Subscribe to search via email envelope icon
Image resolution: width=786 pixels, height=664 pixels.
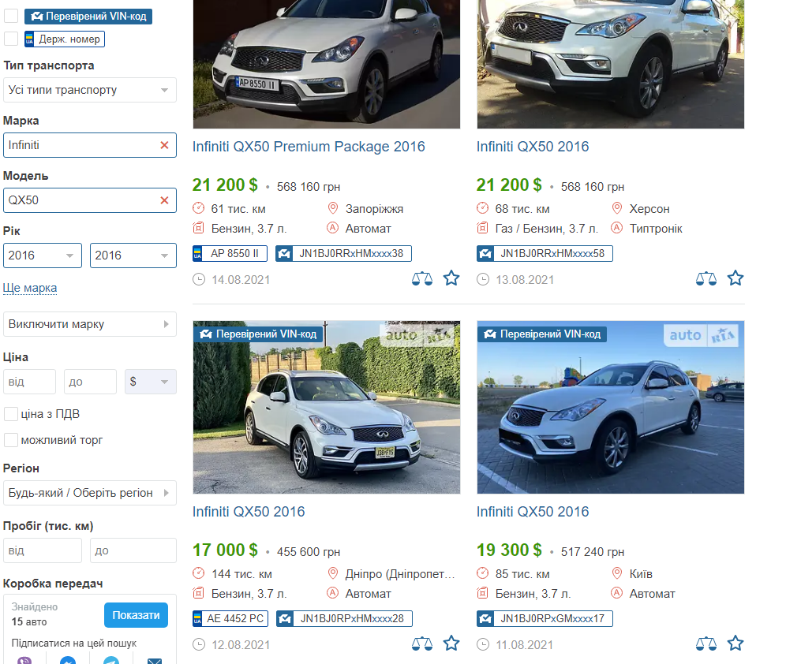point(155,661)
